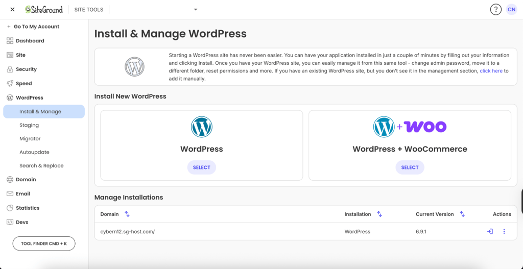The image size is (523, 269).
Task: Open the CN account avatar menu
Action: point(511,9)
